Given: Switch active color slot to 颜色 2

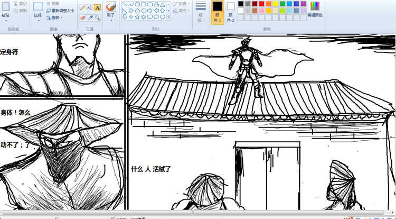Looking at the screenshot, I should click(x=231, y=12).
